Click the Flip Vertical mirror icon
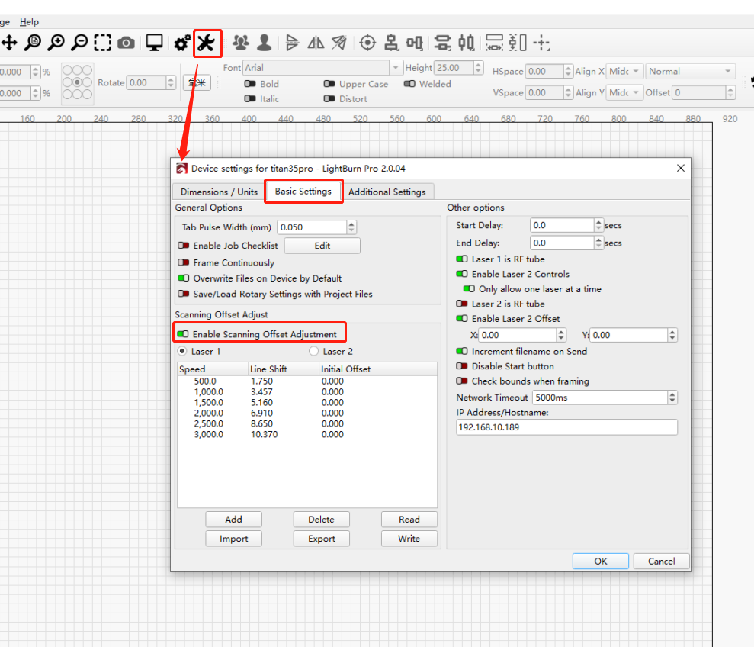The height and width of the screenshot is (647, 754). coord(316,43)
